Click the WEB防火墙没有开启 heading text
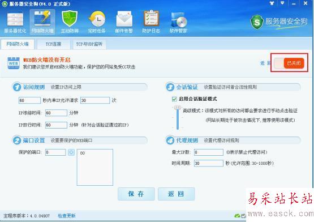This screenshot has width=314, height=222. coord(46,60)
